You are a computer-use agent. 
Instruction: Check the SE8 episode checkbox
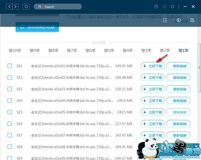[x=10, y=147]
